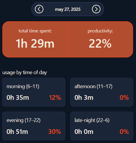
Task: Open the morning (6–11) card title
Action: 23,86
